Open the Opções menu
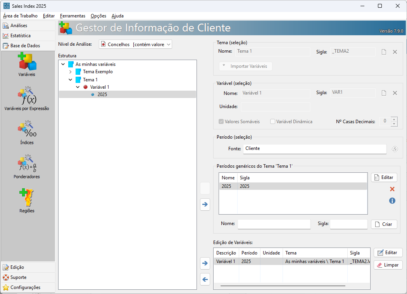 click(x=98, y=16)
